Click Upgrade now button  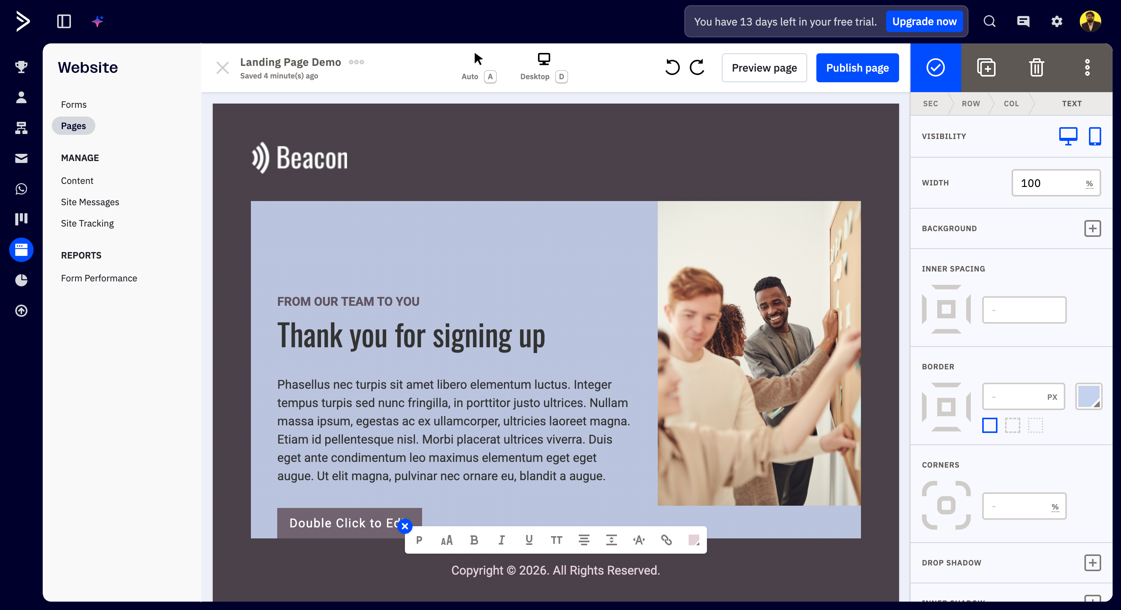[x=924, y=21]
